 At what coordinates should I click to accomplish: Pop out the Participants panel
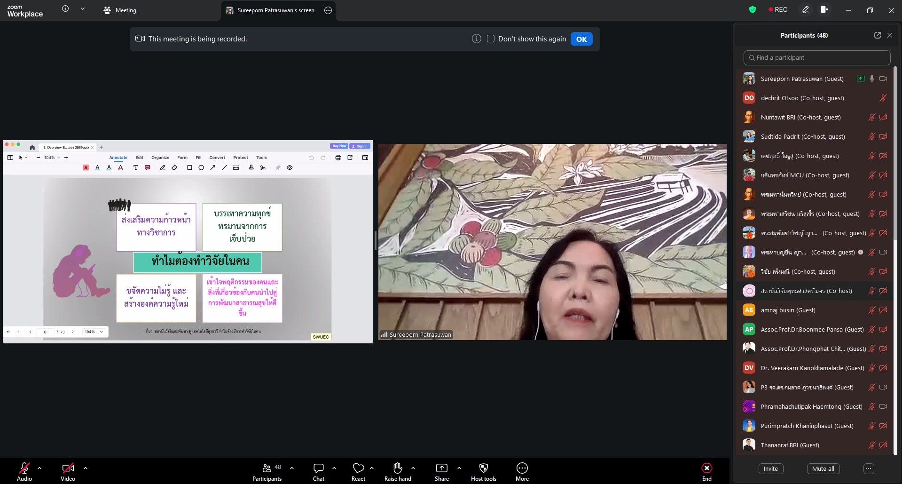(x=877, y=35)
